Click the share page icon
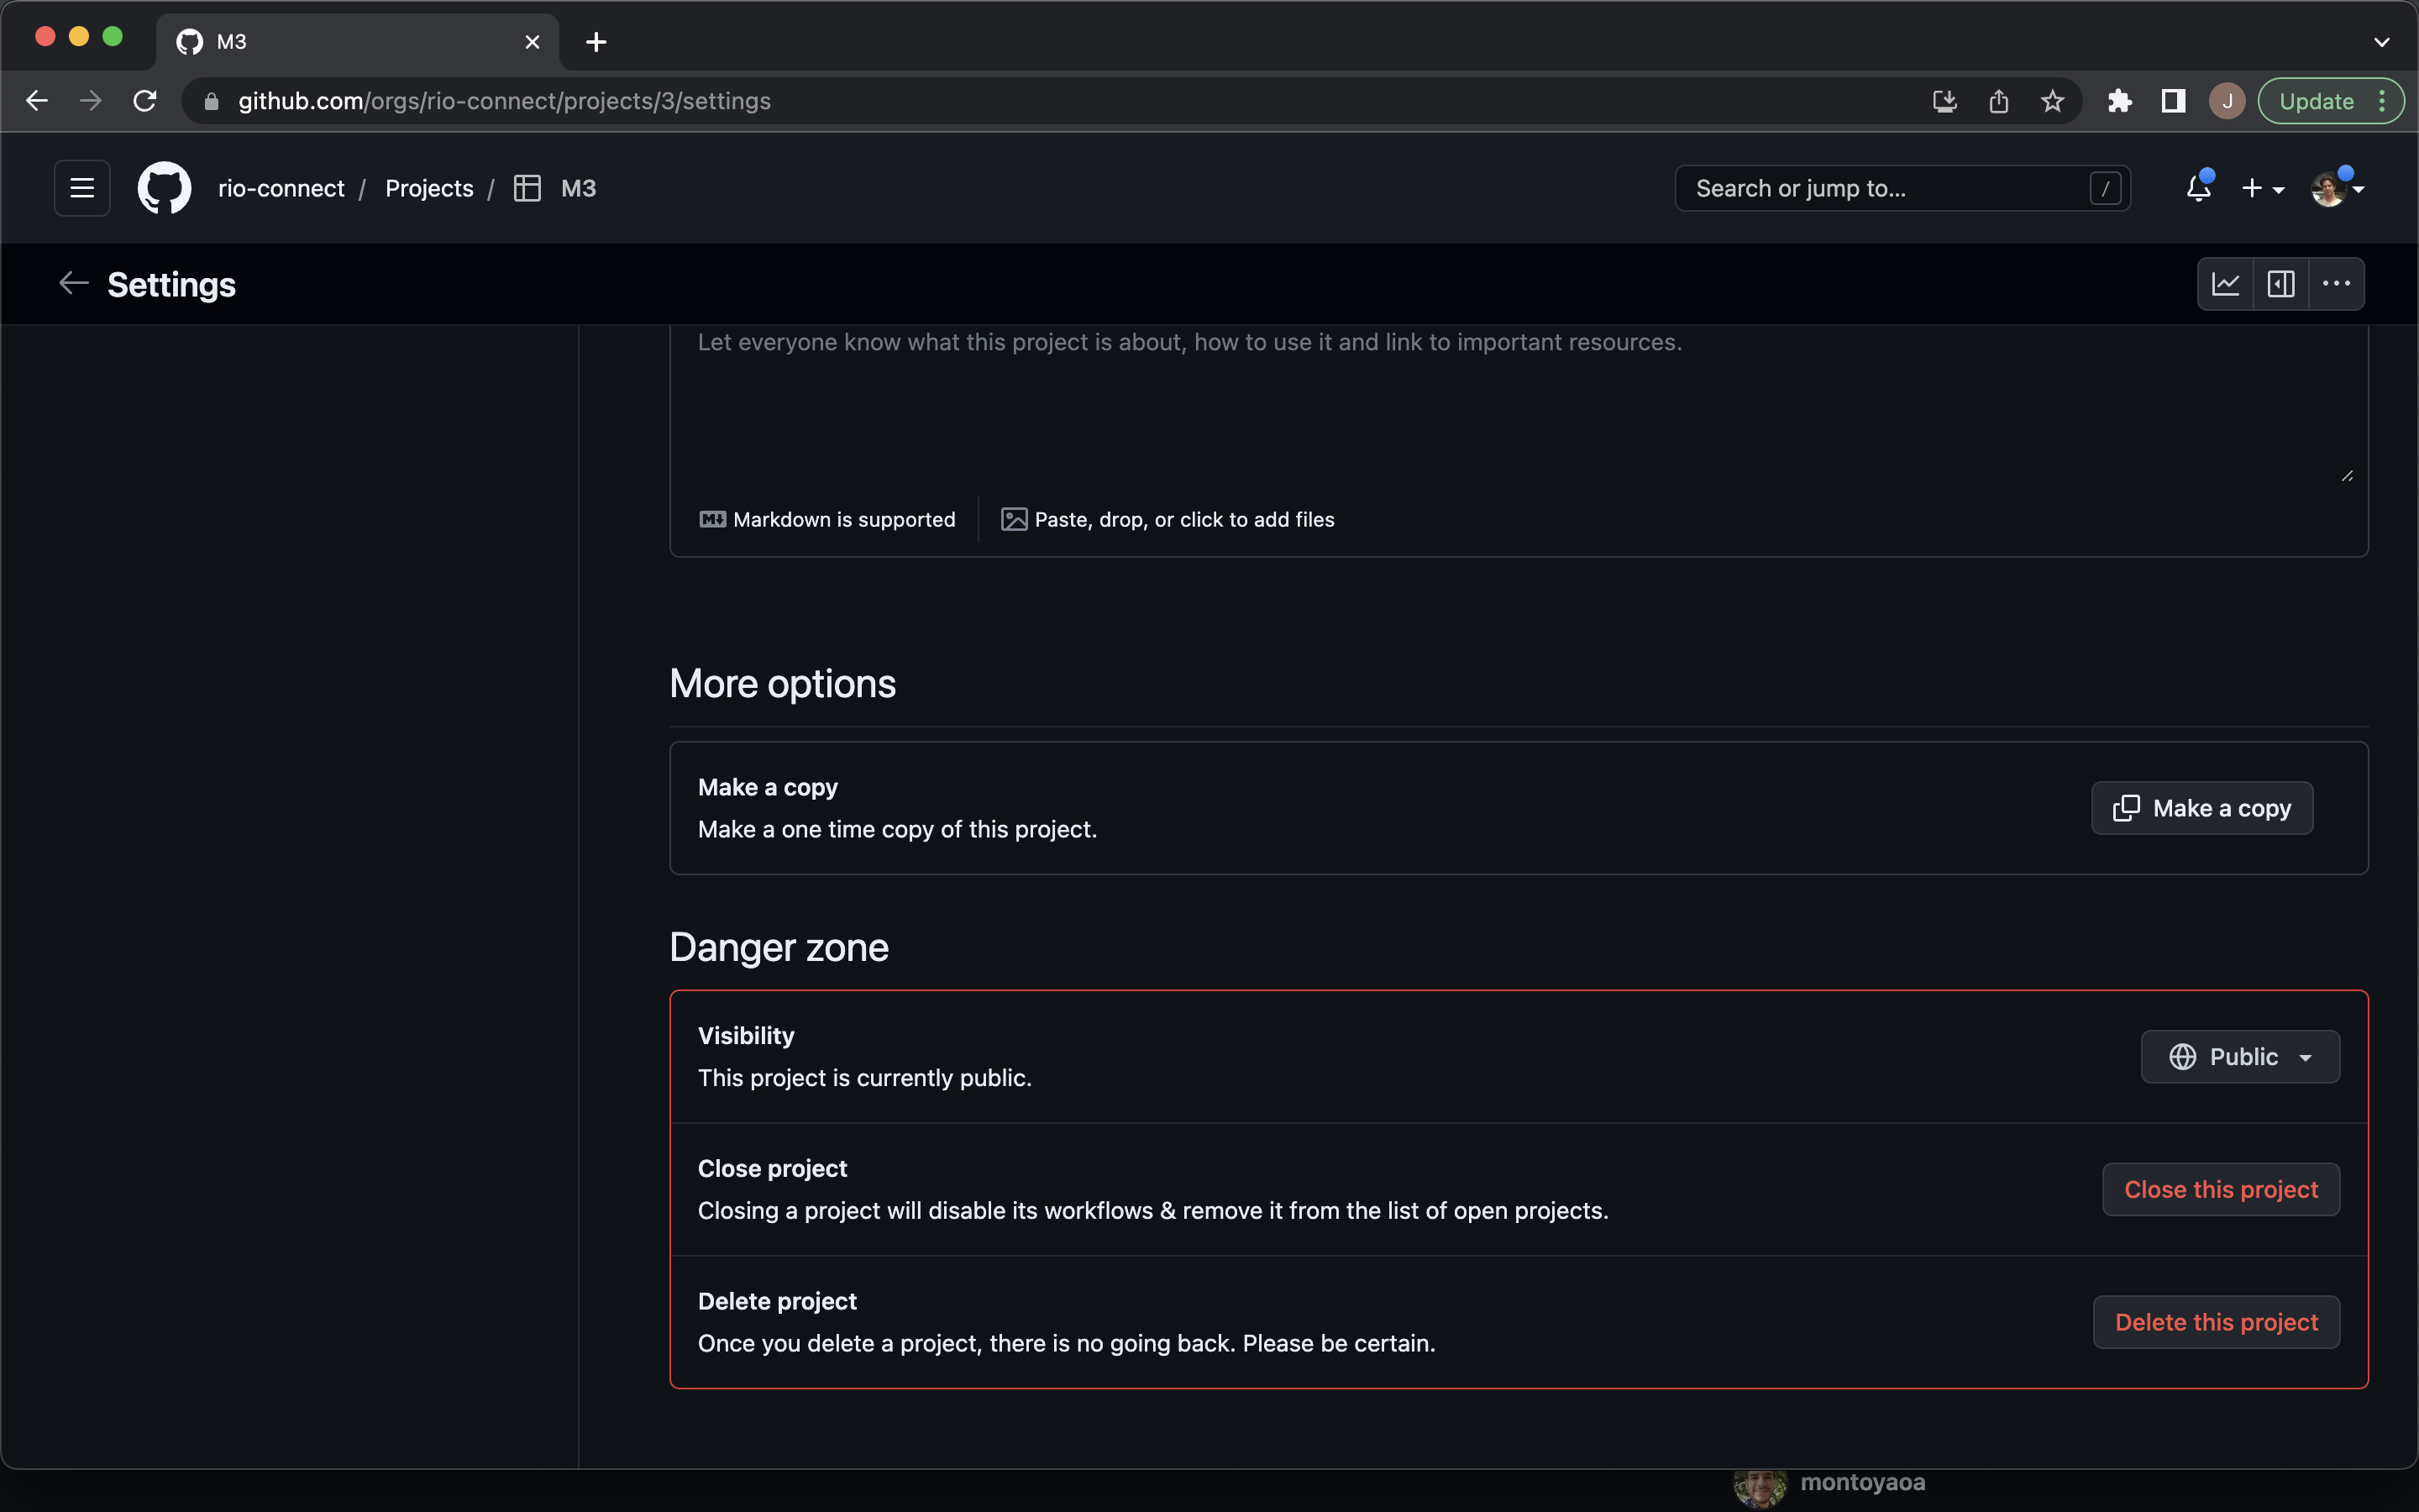Image resolution: width=2419 pixels, height=1512 pixels. click(x=1998, y=101)
